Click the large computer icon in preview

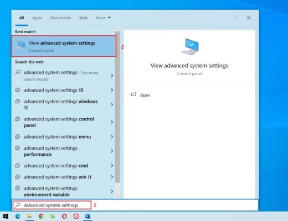(189, 46)
